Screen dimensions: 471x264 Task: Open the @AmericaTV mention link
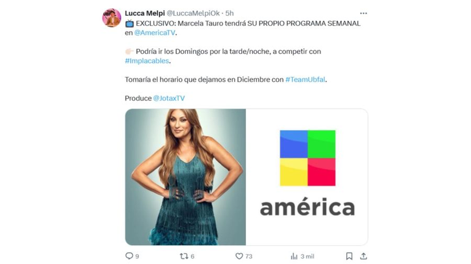tap(155, 33)
